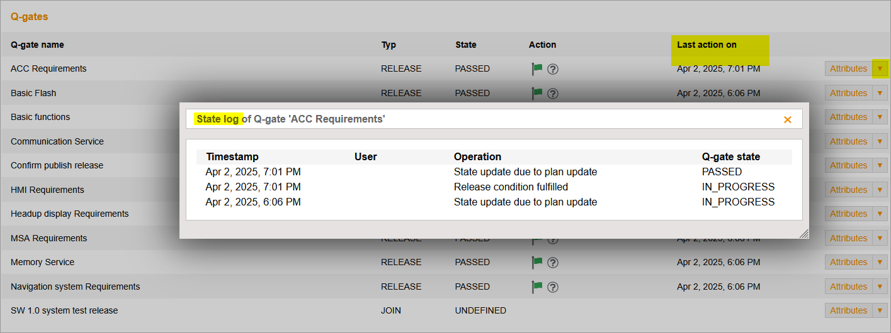This screenshot has width=891, height=333.
Task: Close the State log dialog
Action: pos(787,119)
